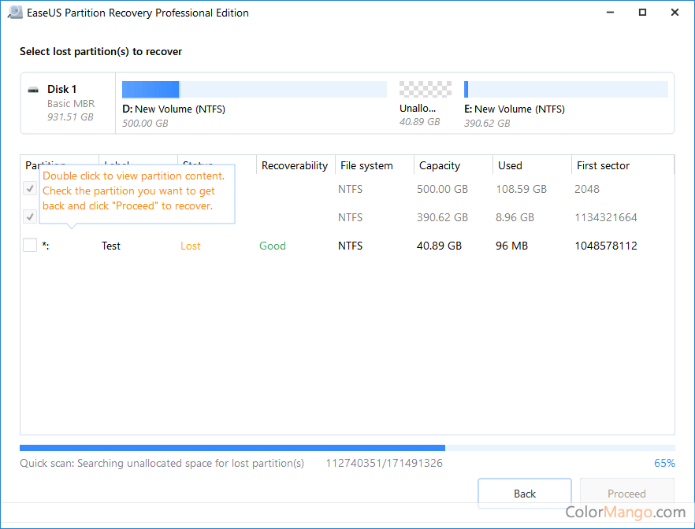695x529 pixels.
Task: Sort by First sector column header
Action: click(x=603, y=165)
